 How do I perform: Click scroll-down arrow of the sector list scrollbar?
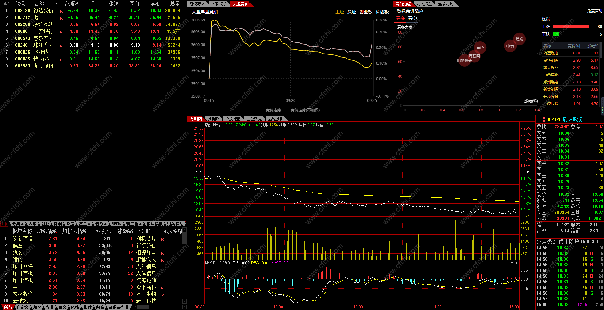pos(185,301)
